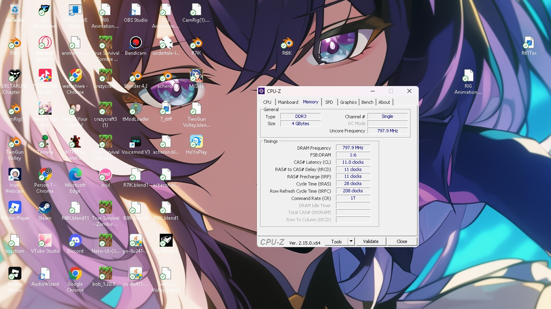Open the About tab

pyautogui.click(x=384, y=102)
